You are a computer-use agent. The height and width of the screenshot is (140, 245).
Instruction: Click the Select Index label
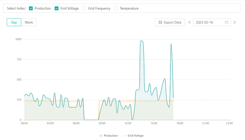(16, 9)
